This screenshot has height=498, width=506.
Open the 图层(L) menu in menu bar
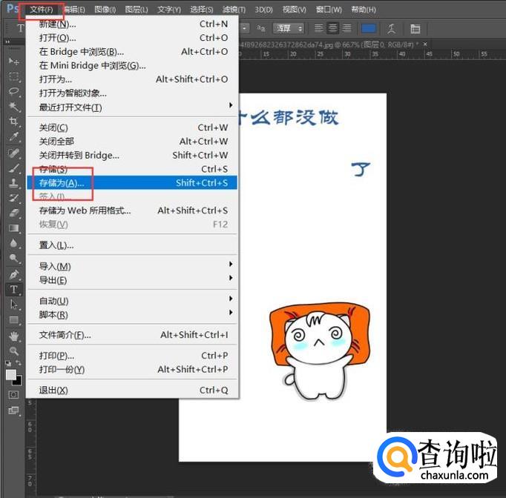[x=137, y=10]
